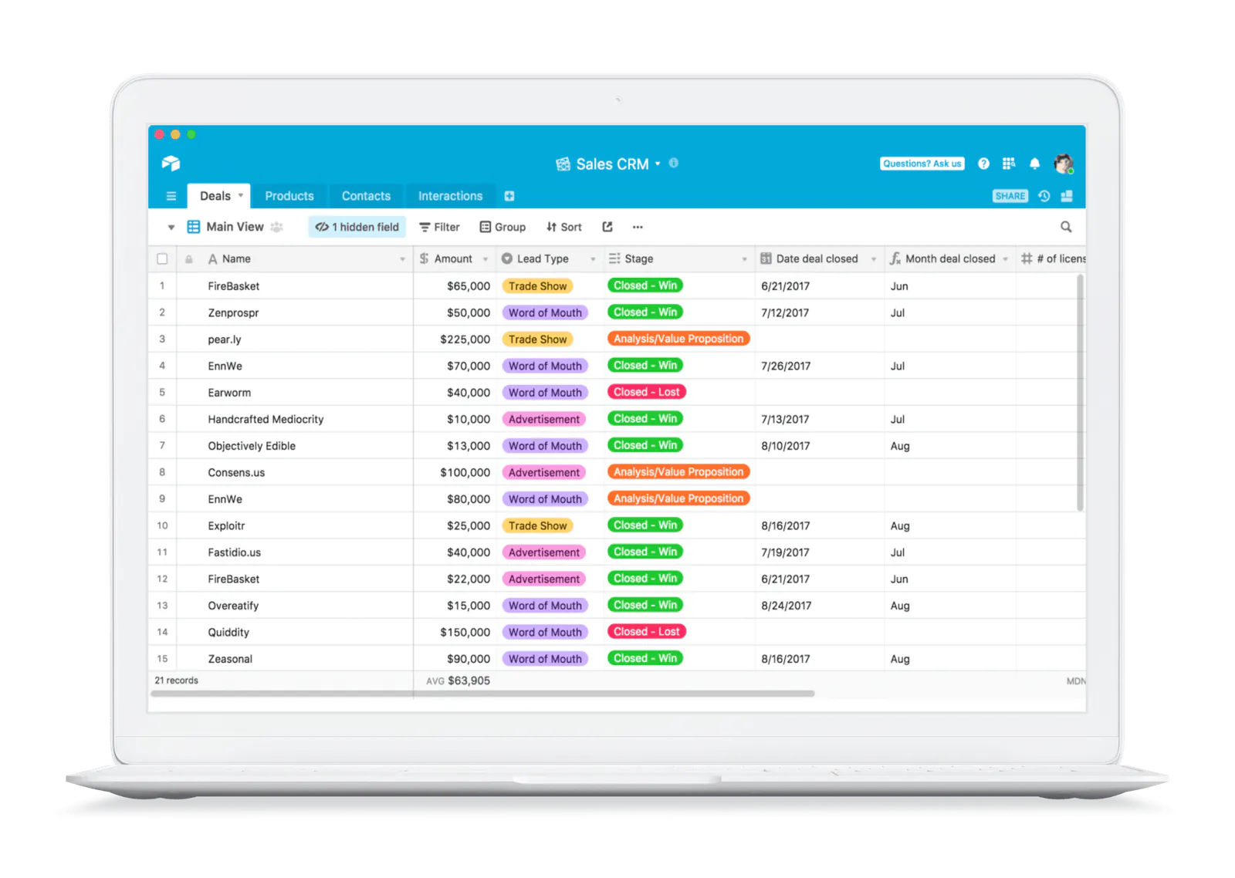Click Earworm Closed - Lost red tag
The image size is (1235, 878).
coord(647,392)
